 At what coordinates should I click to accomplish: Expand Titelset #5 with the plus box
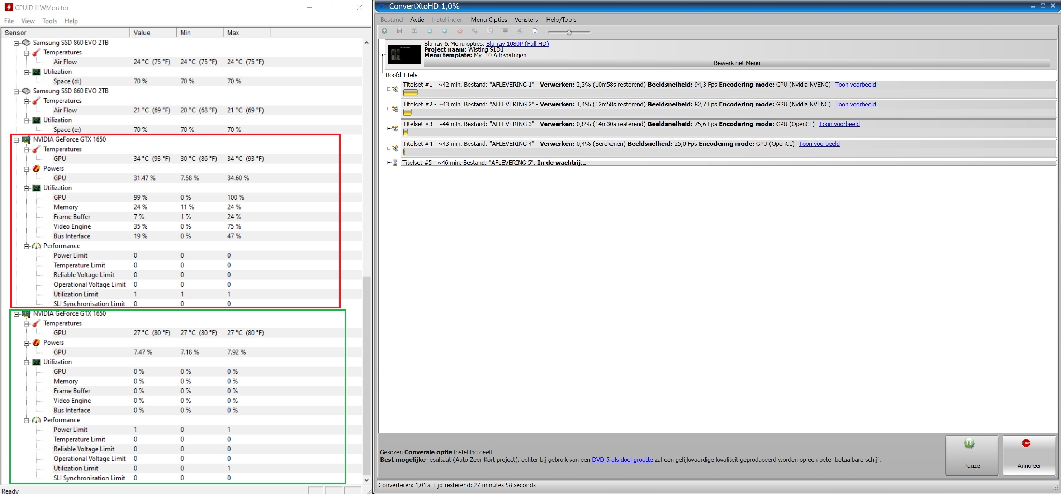point(389,163)
